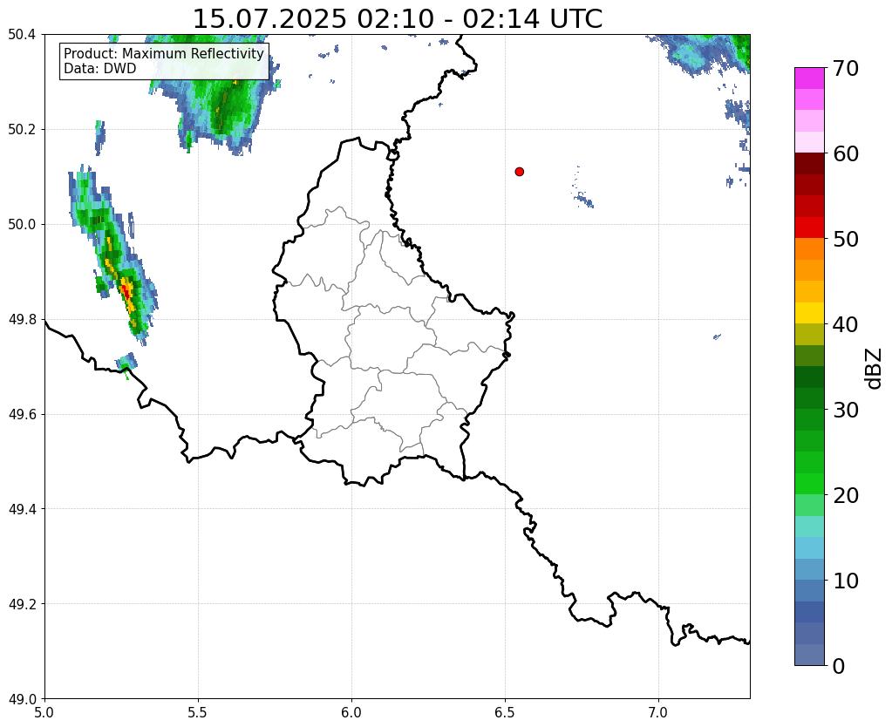This screenshot has height=727, width=892.
Task: Click the 30 label on the colorbar
Action: 846,410
